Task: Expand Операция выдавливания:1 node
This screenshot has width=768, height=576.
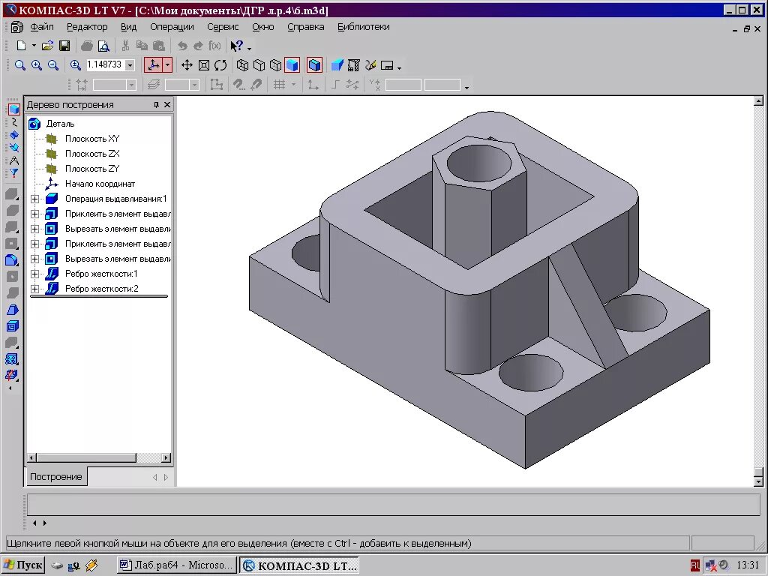Action: pos(34,199)
